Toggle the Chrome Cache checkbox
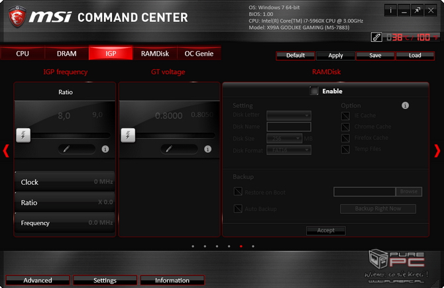This screenshot has width=444, height=288. pyautogui.click(x=345, y=126)
